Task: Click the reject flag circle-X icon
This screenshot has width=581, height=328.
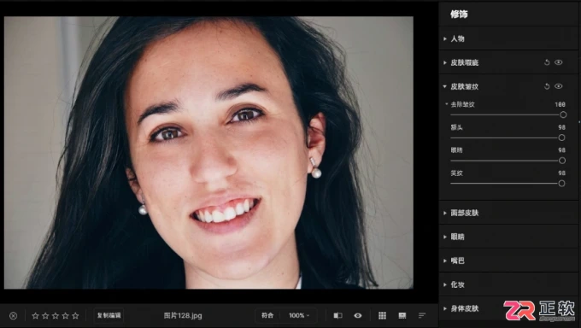Action: click(14, 316)
